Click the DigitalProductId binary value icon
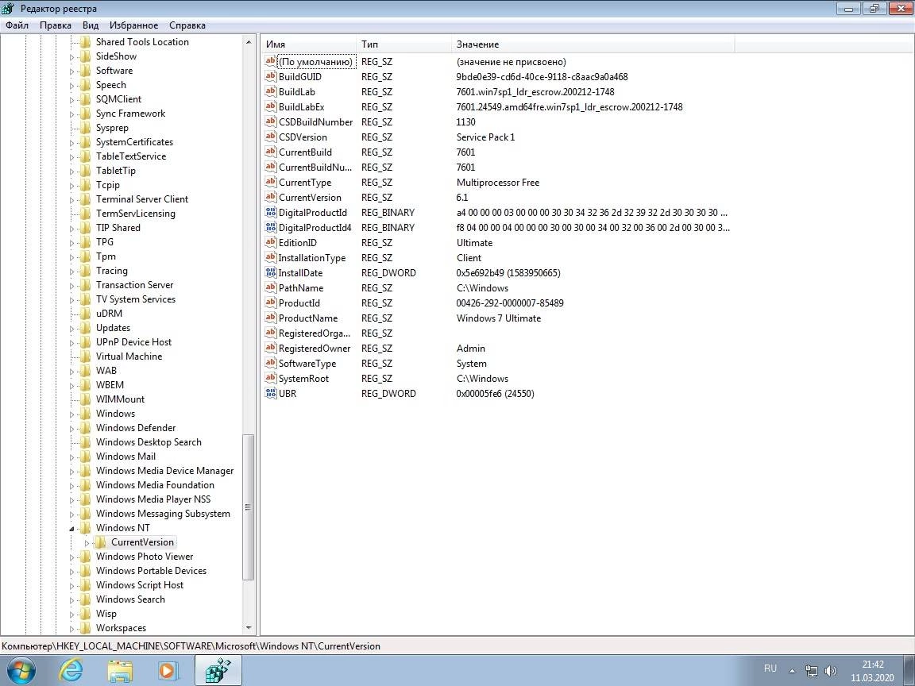The width and height of the screenshot is (915, 686). click(x=270, y=212)
